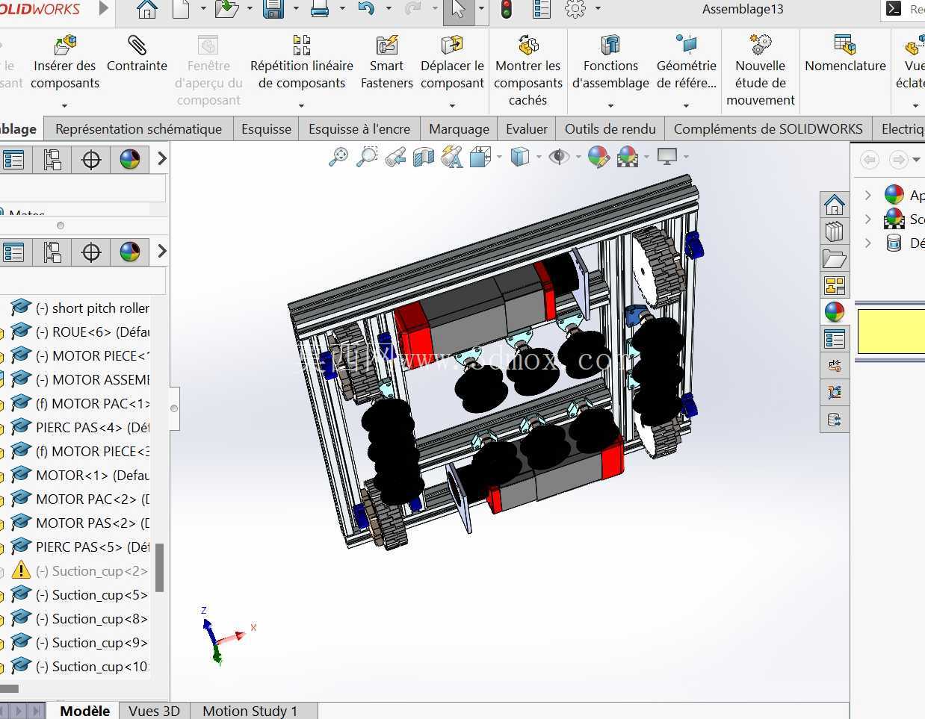This screenshot has height=719, width=925.
Task: Click the Zoom to Fit magnifier icon
Action: tap(338, 157)
